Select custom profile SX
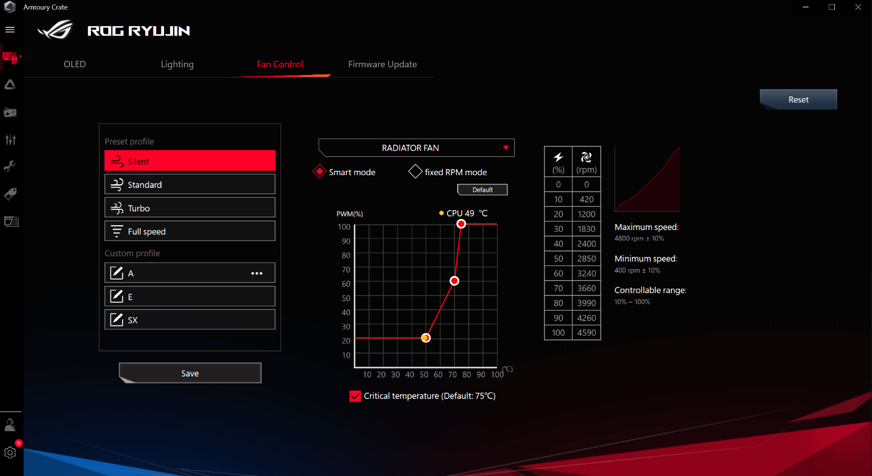The width and height of the screenshot is (872, 476). (190, 320)
